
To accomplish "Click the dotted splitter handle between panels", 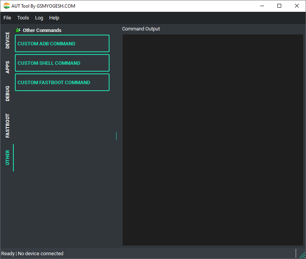I will tap(116, 136).
